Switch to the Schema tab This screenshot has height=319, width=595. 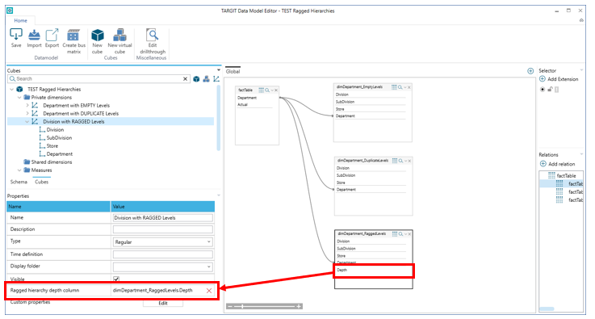point(19,182)
